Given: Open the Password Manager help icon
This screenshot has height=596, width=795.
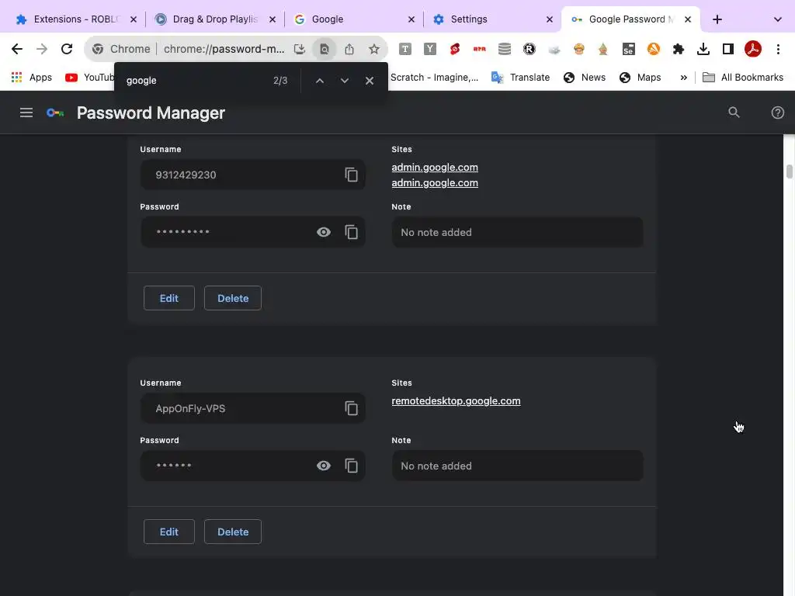Looking at the screenshot, I should point(777,113).
